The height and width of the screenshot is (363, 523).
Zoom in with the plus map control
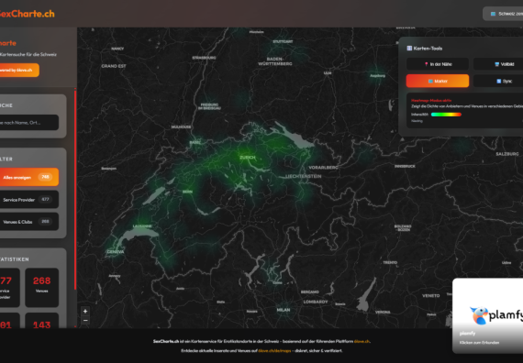click(x=85, y=312)
